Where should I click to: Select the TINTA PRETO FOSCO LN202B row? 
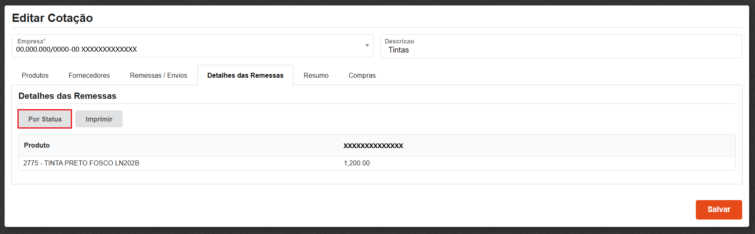coord(81,163)
